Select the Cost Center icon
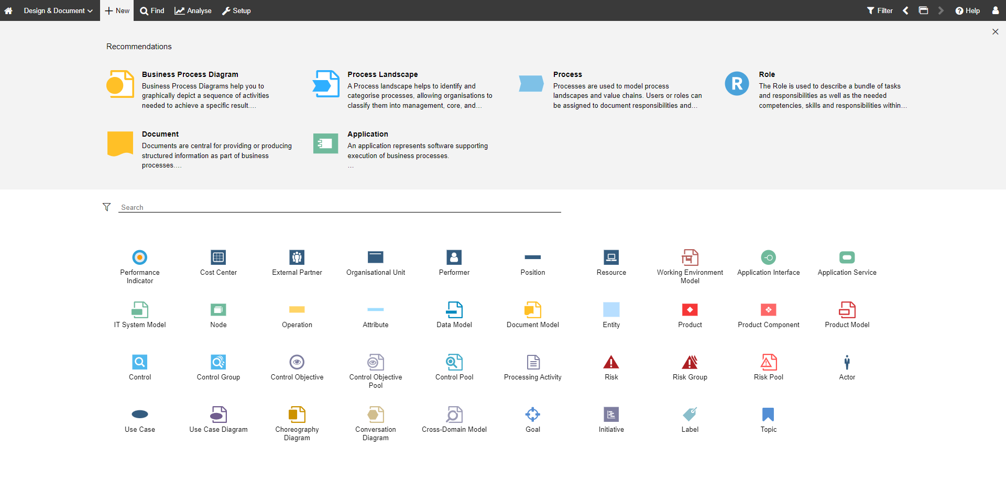Image resolution: width=1006 pixels, height=481 pixels. 218,257
